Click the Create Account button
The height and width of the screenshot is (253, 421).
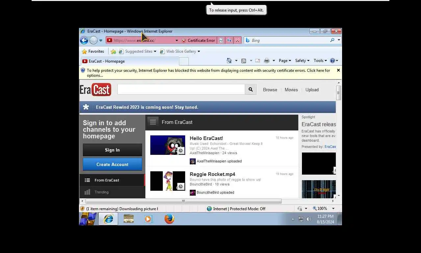[x=112, y=164]
